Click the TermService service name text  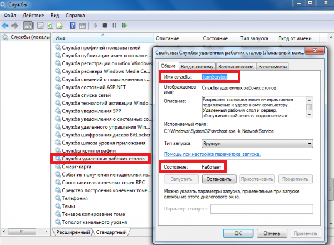(x=214, y=77)
